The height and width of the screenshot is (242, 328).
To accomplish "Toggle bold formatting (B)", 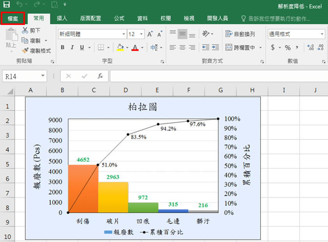I will point(62,48).
